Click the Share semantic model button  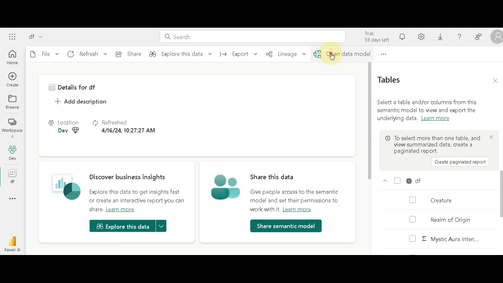pyautogui.click(x=285, y=226)
